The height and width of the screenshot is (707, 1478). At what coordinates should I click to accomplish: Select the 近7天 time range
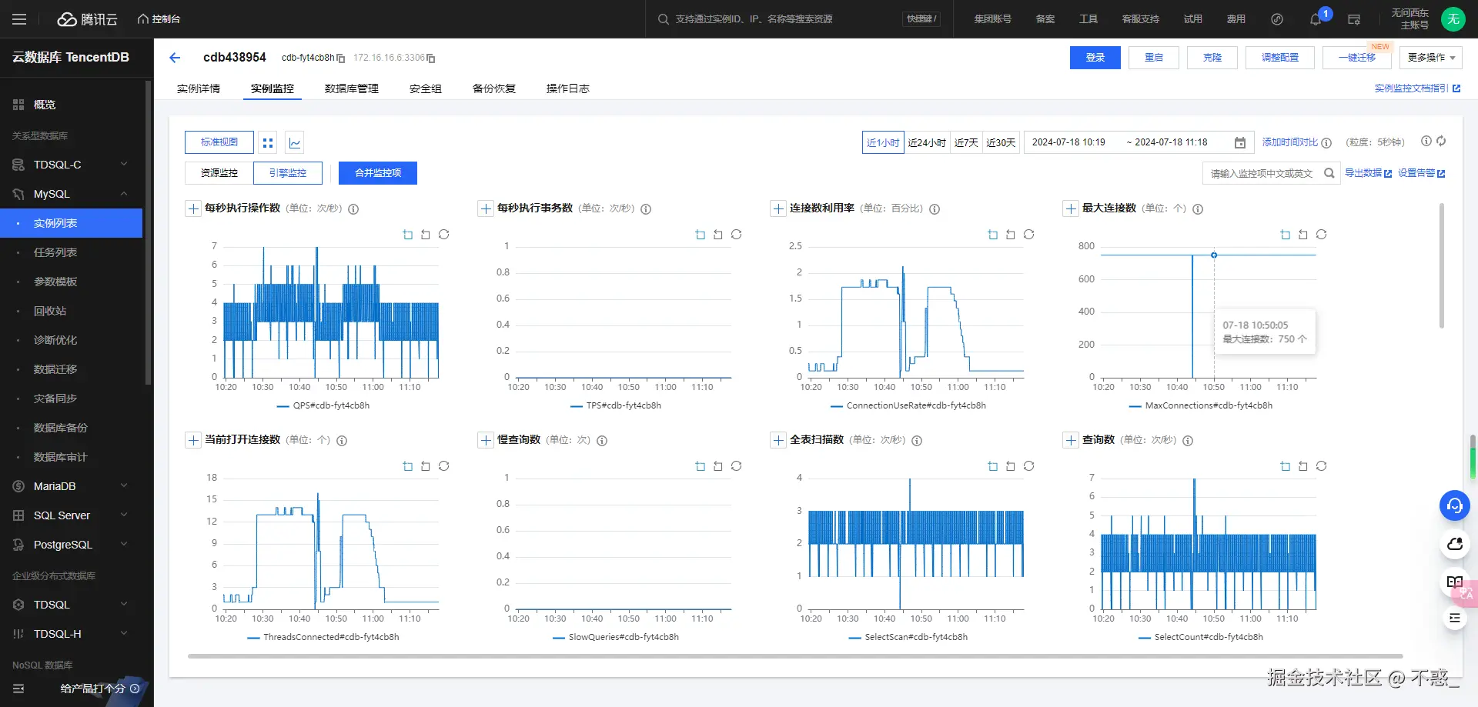[x=966, y=142]
